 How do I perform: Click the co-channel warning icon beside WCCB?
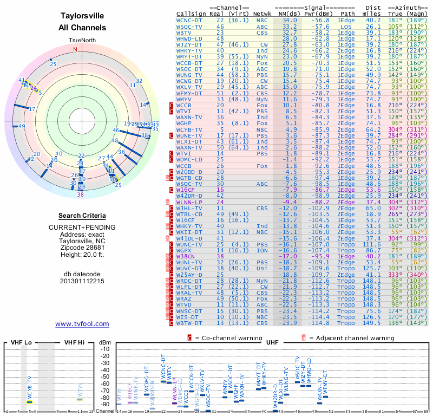point(171,105)
